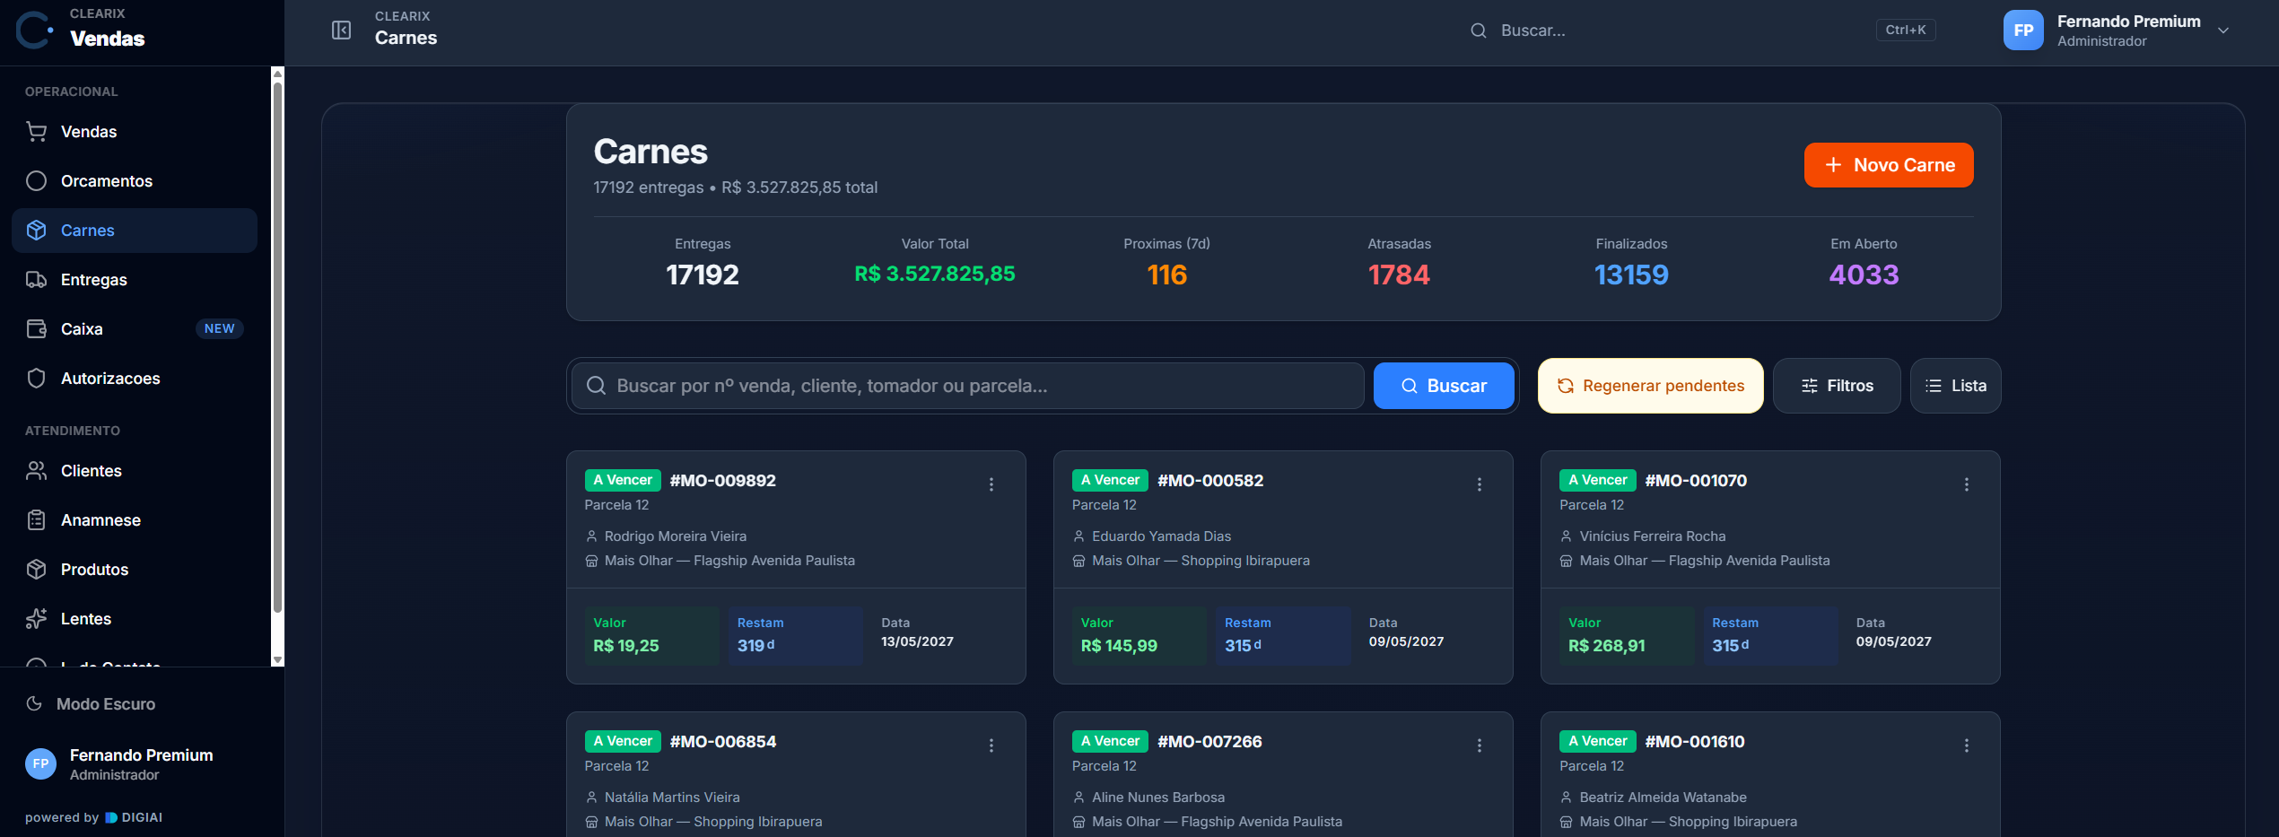The image size is (2279, 837).
Task: Open Vendas via shopping cart icon
Action: click(36, 132)
